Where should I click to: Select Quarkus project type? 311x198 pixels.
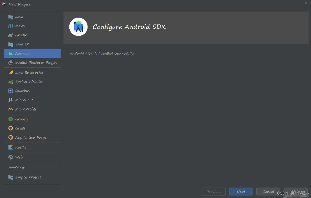tap(23, 91)
